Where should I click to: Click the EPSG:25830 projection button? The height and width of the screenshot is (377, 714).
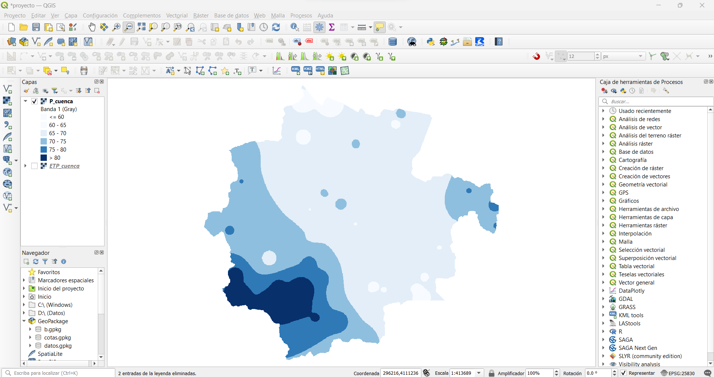[x=682, y=373]
